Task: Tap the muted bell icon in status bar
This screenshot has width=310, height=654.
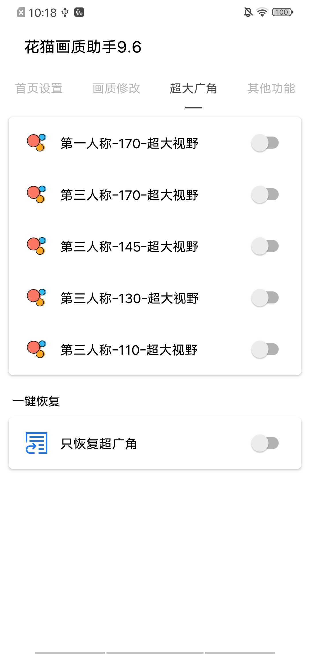Action: coord(248,12)
